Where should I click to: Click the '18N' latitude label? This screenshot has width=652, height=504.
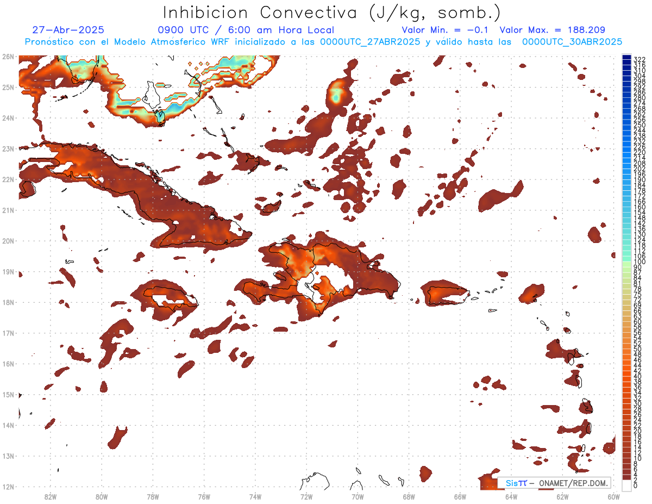tap(8, 302)
